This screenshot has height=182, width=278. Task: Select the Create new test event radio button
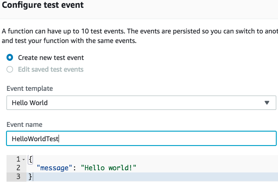click(10, 57)
